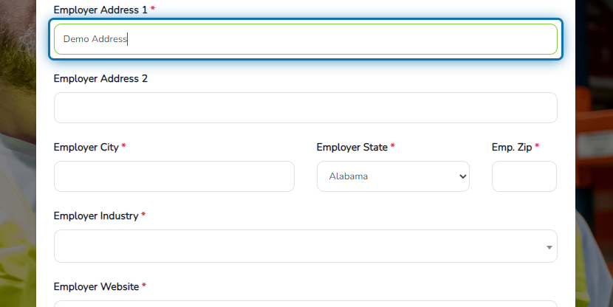Click the Employer State label
The image size is (613, 307).
pyautogui.click(x=352, y=148)
